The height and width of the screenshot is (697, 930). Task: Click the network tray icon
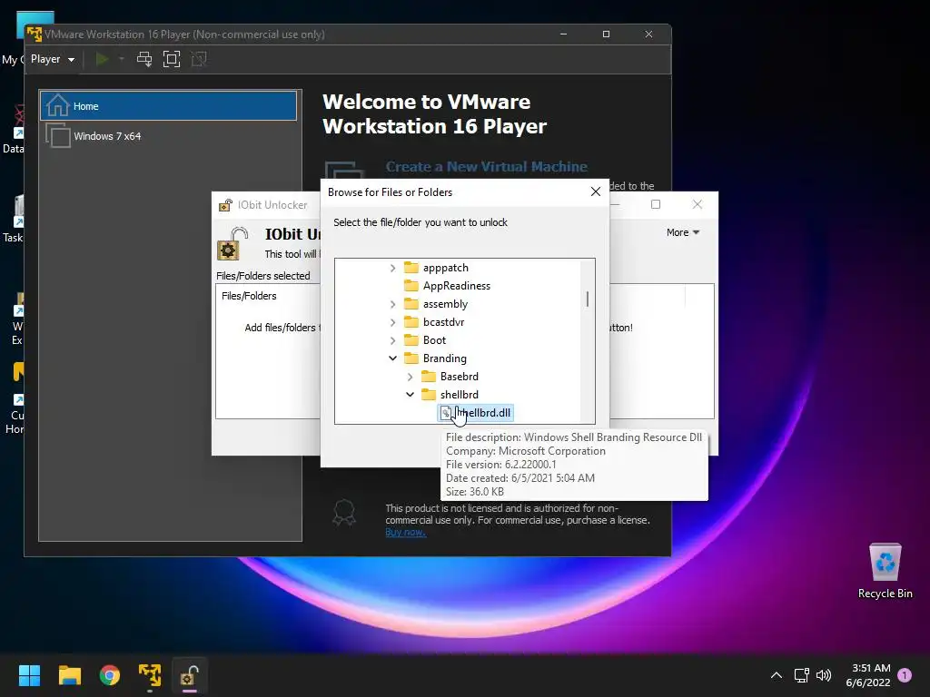(x=801, y=675)
